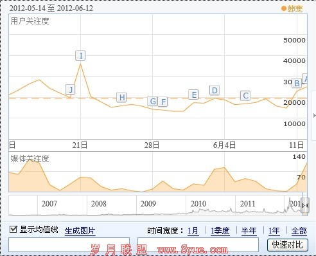Click the date range text 2012-05-14 至 2012-06-12
Viewport: 316px width, 256px height.
(x=51, y=8)
